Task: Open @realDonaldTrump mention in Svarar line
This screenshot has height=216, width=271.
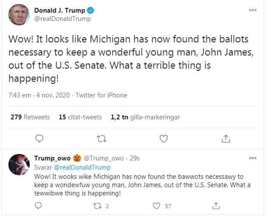Action: [x=82, y=167]
